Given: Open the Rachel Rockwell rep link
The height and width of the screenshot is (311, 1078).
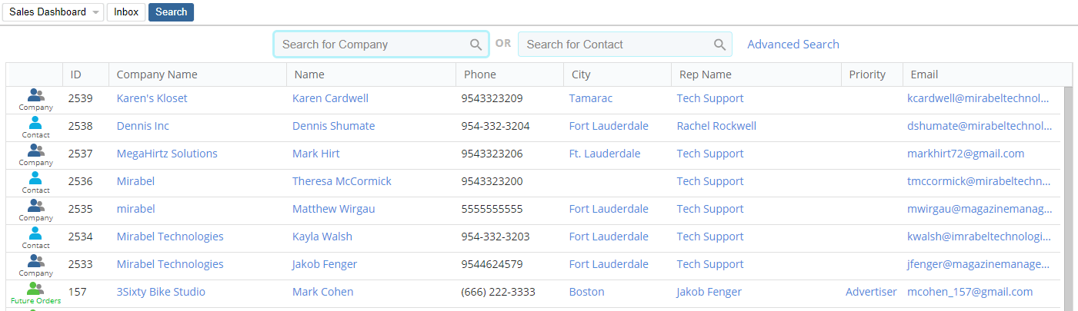Looking at the screenshot, I should click(x=716, y=126).
